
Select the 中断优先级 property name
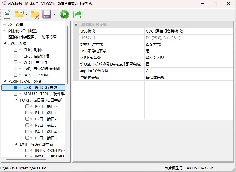click(x=89, y=77)
